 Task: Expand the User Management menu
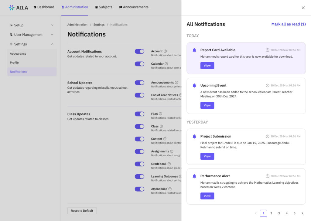pyautogui.click(x=32, y=35)
